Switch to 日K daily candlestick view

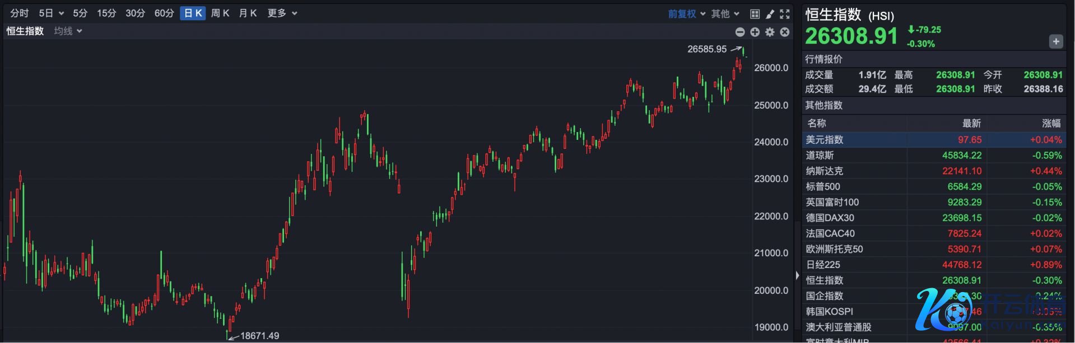[x=193, y=13]
